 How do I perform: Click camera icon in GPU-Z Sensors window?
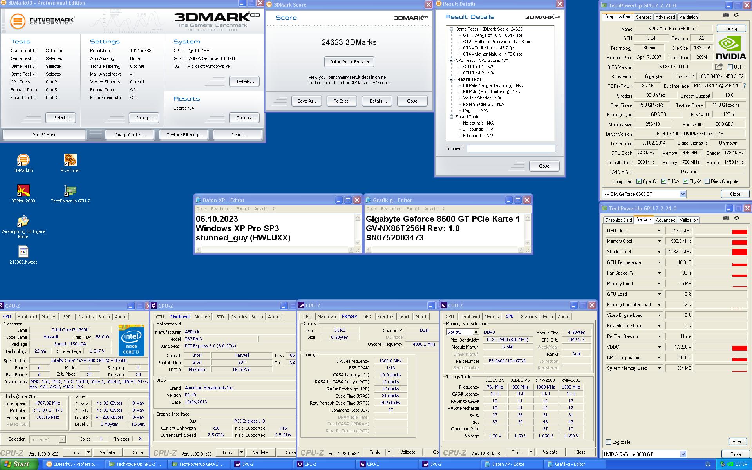point(726,218)
